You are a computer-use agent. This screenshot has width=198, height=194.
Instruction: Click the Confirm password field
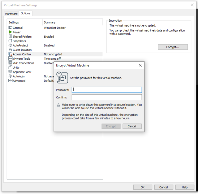(x=107, y=97)
